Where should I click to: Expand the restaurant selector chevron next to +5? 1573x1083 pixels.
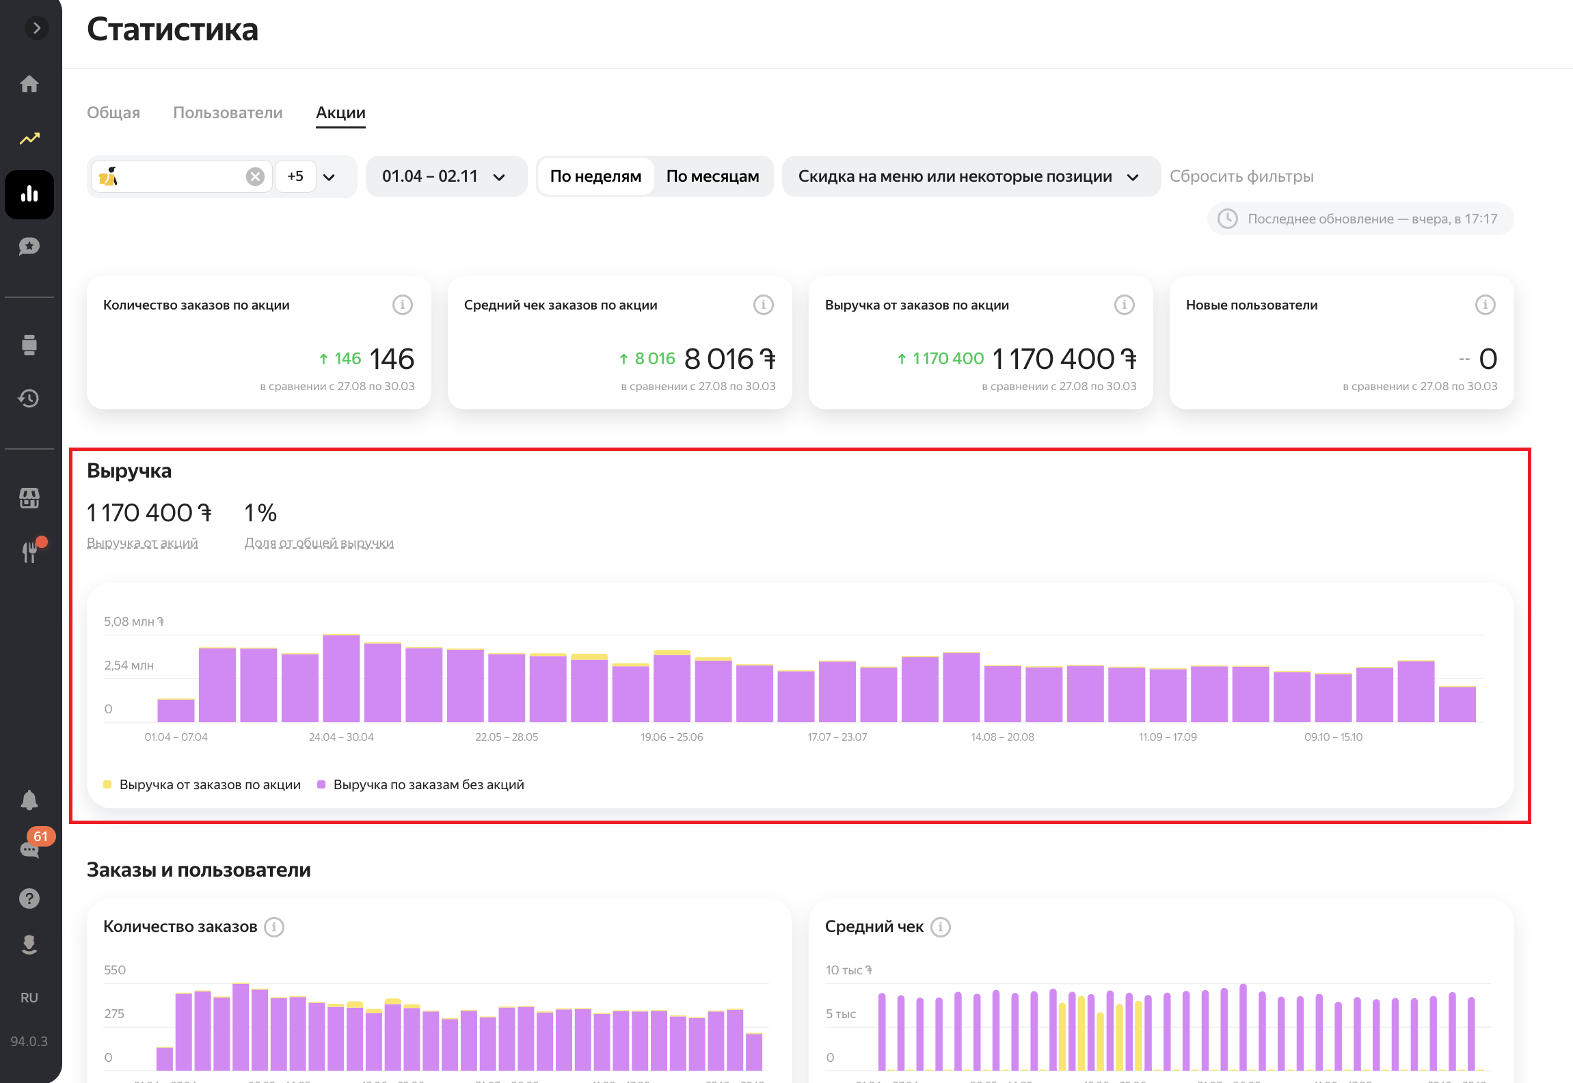tap(330, 177)
